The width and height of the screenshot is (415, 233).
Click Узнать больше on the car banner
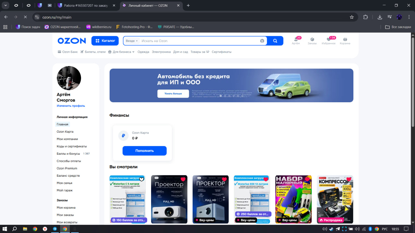[x=173, y=94]
